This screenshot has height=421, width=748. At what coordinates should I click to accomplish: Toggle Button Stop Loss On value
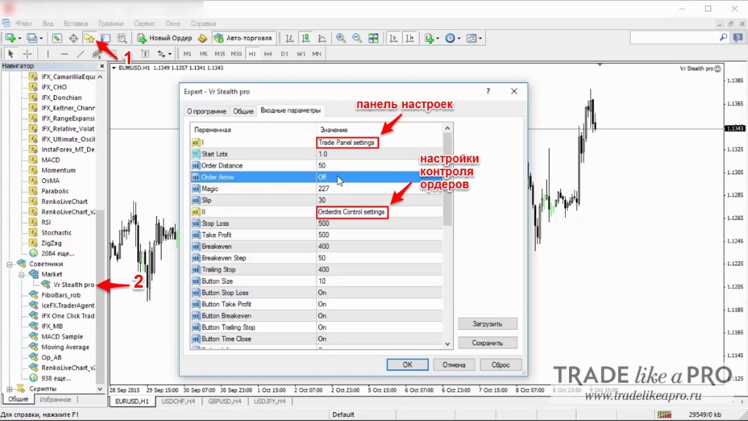379,292
